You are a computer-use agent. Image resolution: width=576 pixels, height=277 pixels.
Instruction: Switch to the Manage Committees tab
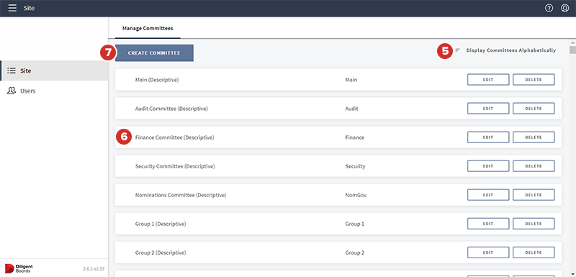(148, 28)
